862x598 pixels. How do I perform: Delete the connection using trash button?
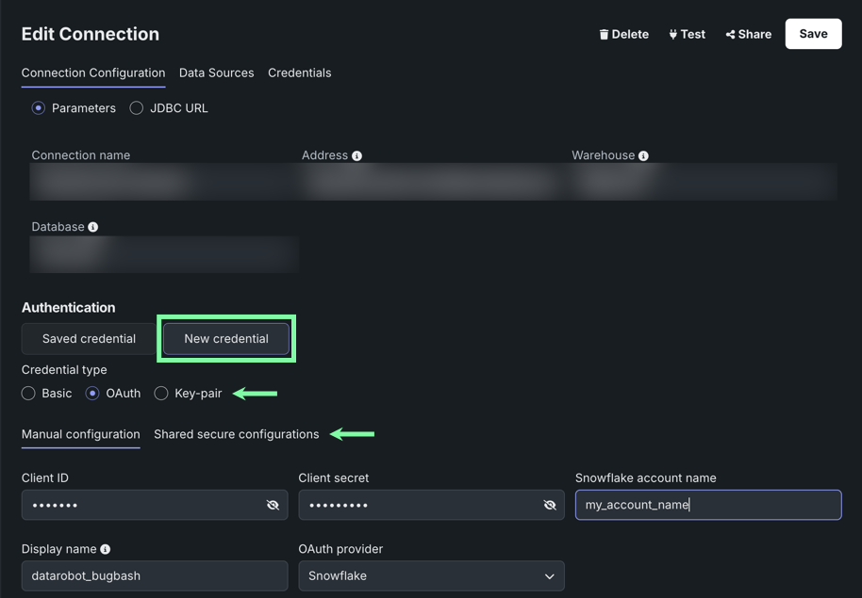[623, 34]
